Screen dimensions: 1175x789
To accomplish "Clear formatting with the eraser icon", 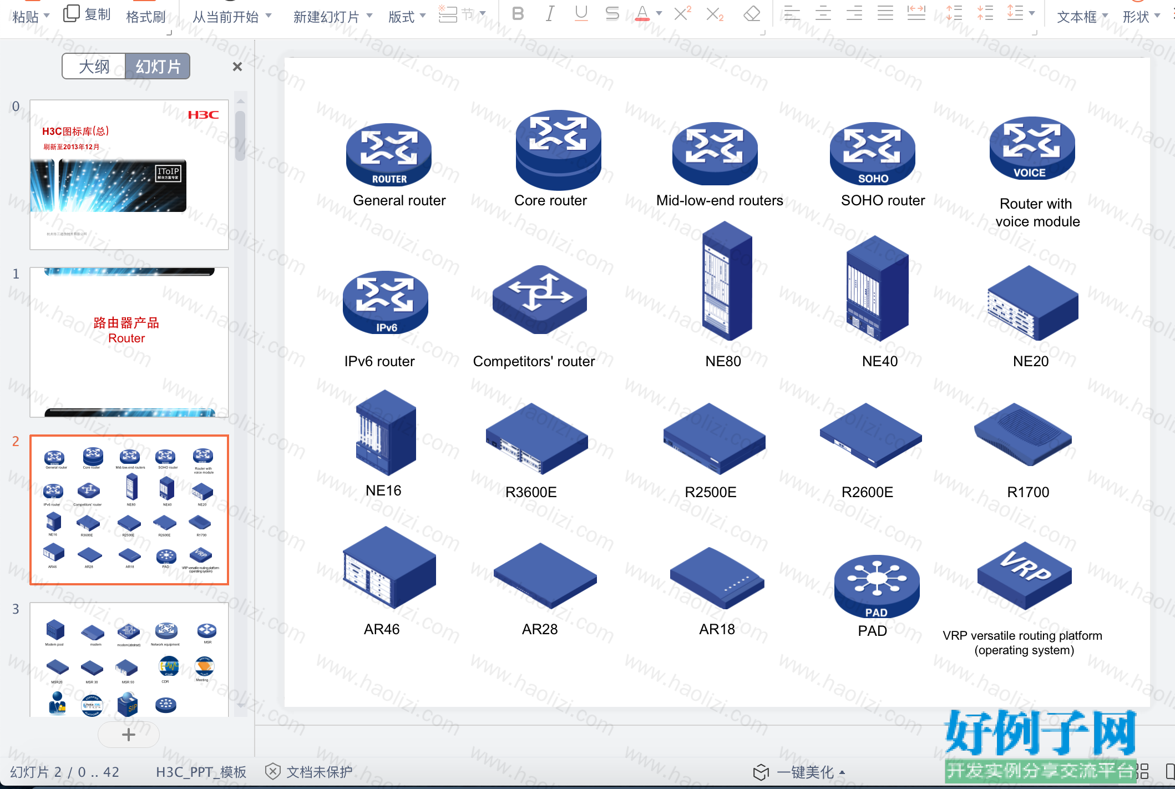I will [x=752, y=14].
